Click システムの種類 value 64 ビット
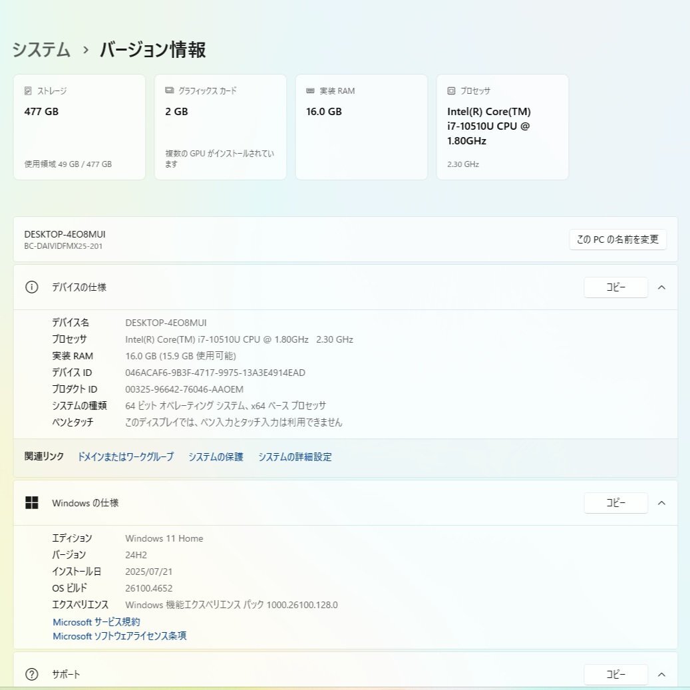Viewport: 690px width, 690px height. point(226,405)
